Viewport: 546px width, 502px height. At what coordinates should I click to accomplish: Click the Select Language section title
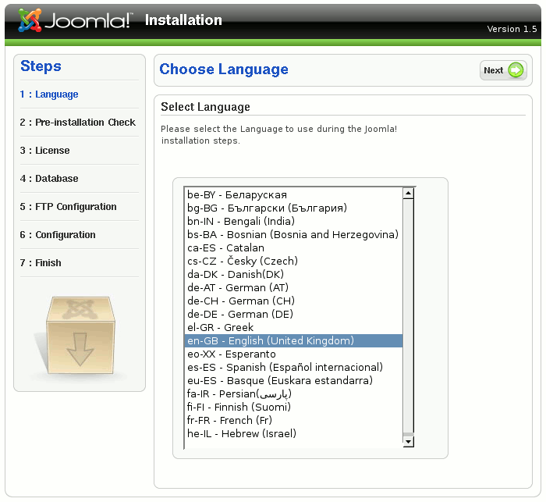pyautogui.click(x=205, y=107)
